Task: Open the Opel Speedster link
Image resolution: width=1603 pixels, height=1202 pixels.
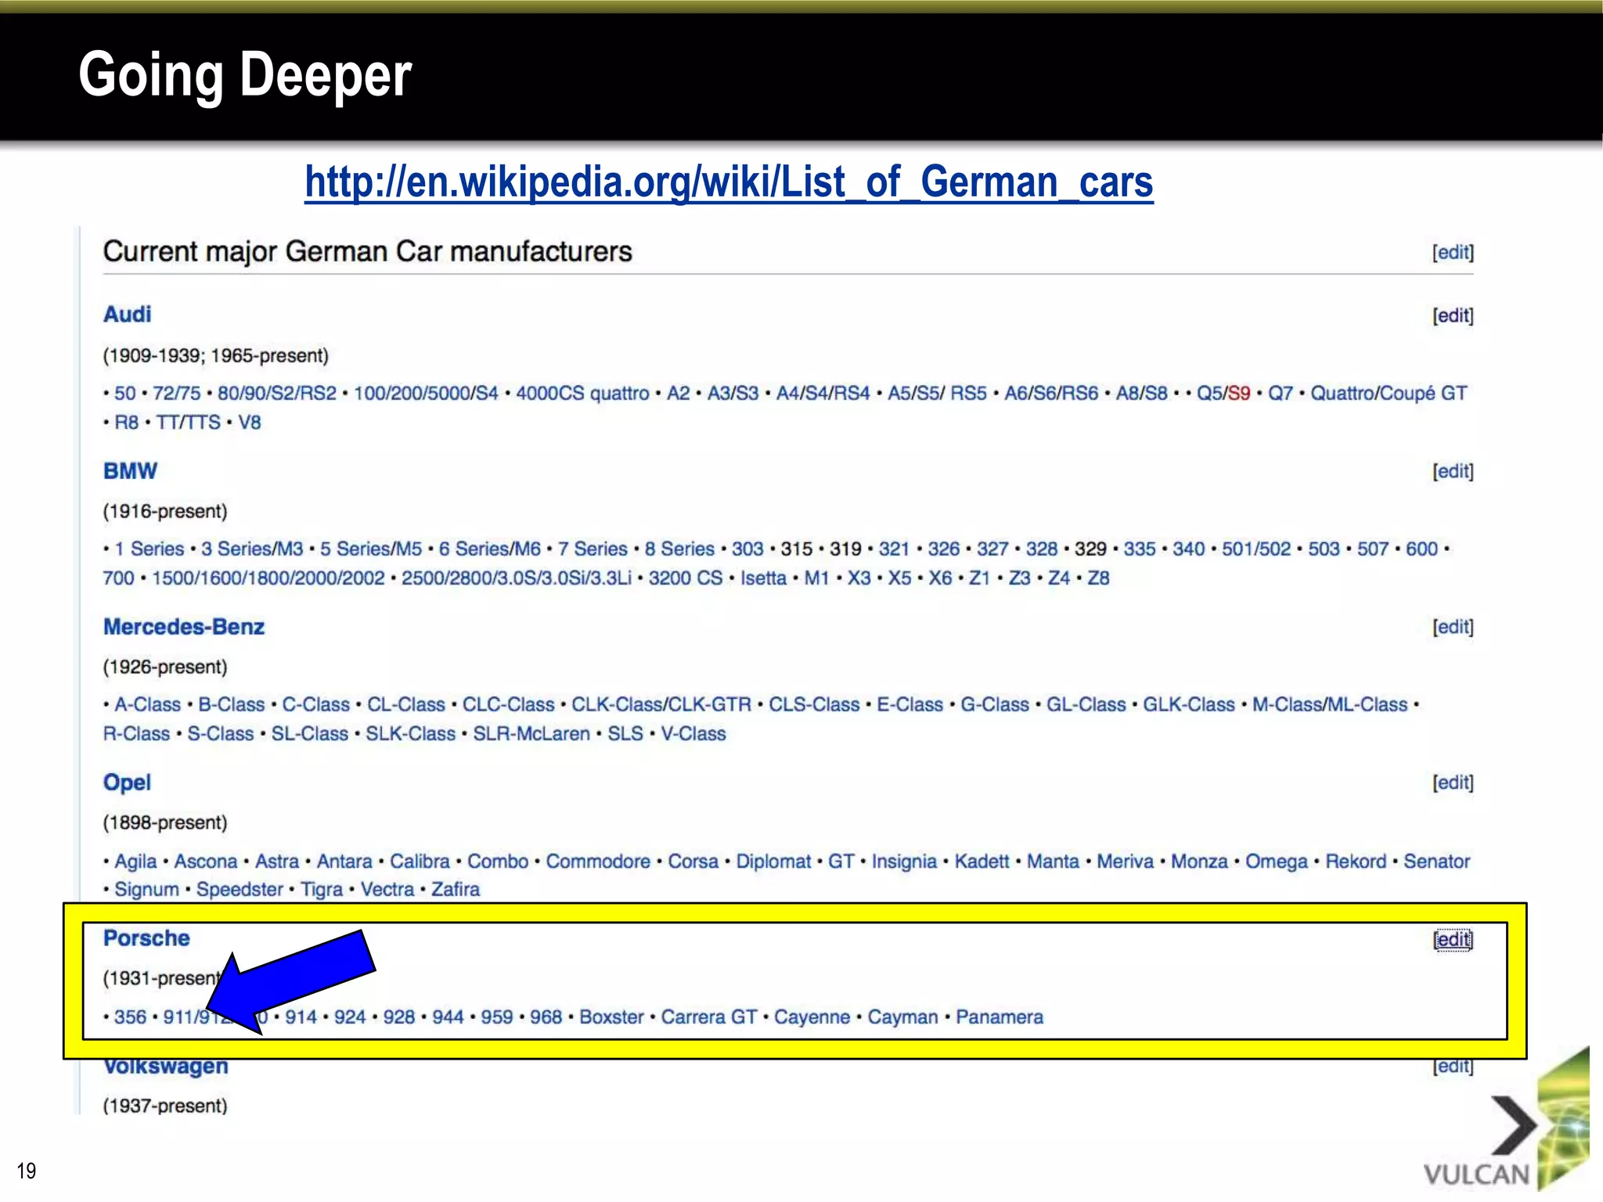Action: (240, 890)
